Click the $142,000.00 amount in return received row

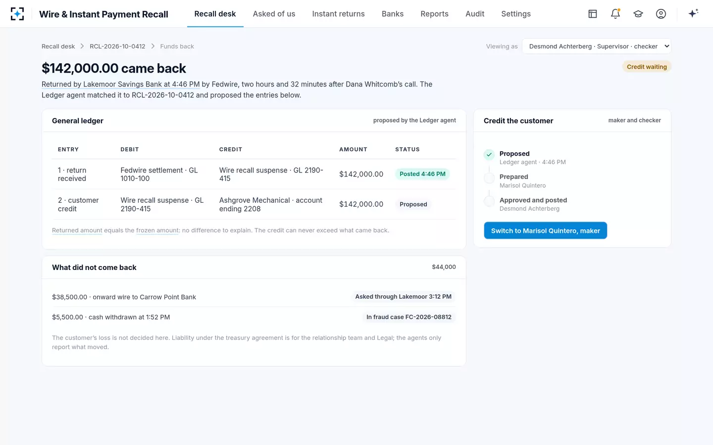361,174
